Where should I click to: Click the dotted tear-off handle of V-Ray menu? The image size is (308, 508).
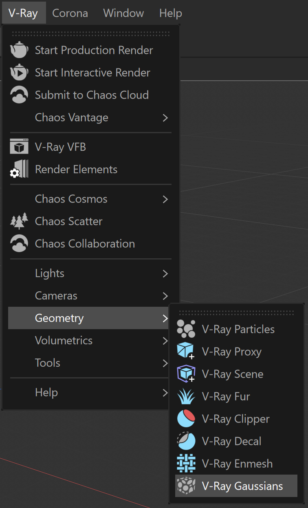pyautogui.click(x=90, y=34)
